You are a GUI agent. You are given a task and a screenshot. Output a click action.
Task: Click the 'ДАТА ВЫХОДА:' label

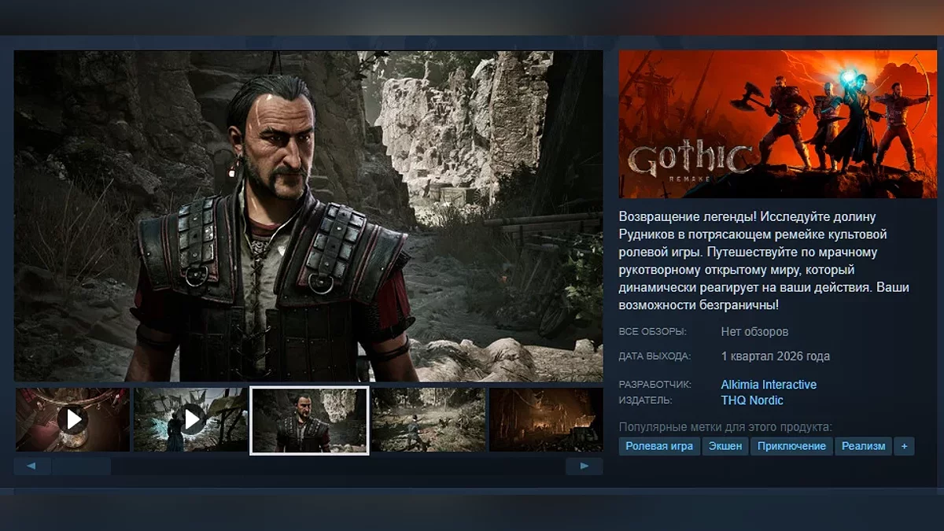tap(655, 356)
